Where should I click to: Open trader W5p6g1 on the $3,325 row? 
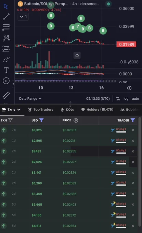tap(121, 129)
